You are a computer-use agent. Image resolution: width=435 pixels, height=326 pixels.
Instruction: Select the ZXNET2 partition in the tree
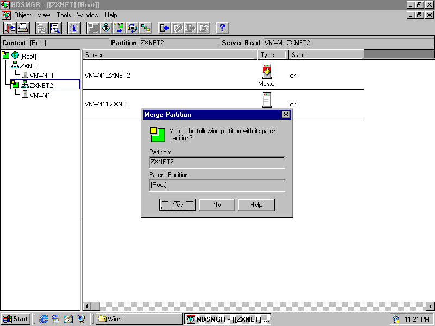point(41,85)
